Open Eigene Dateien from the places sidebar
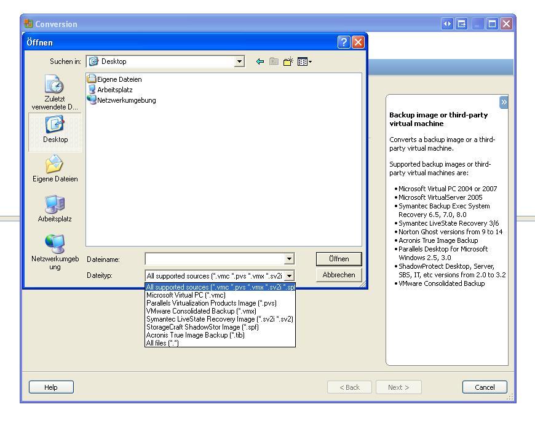The height and width of the screenshot is (423, 535). (55, 168)
